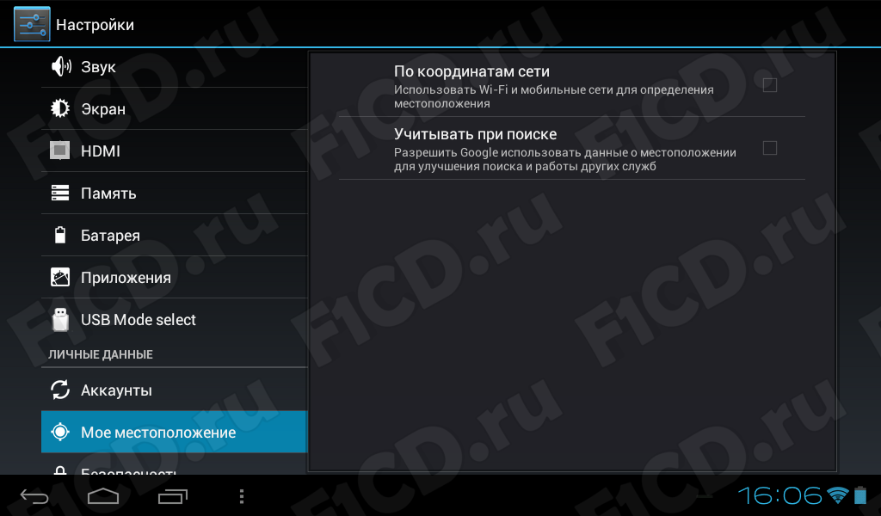The image size is (881, 516).
Task: Tap the Home navigation button
Action: coord(103,496)
